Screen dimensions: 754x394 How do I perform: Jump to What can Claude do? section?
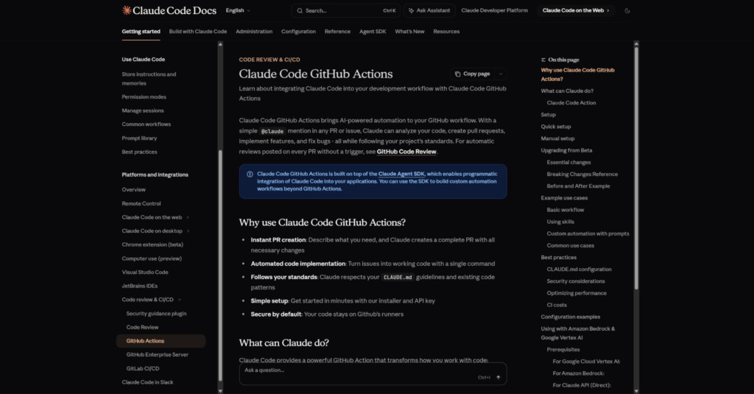[567, 91]
